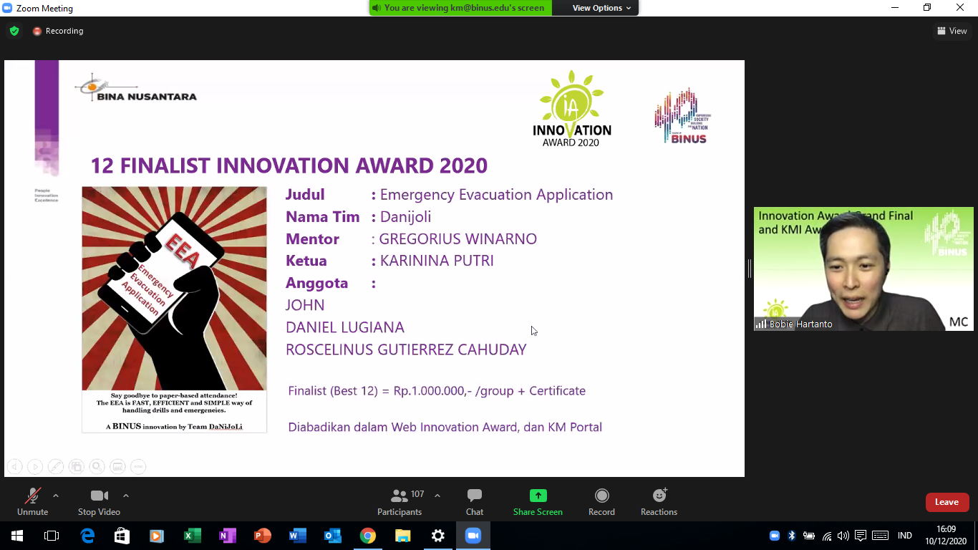
Task: Open Word from the taskbar
Action: click(x=298, y=536)
